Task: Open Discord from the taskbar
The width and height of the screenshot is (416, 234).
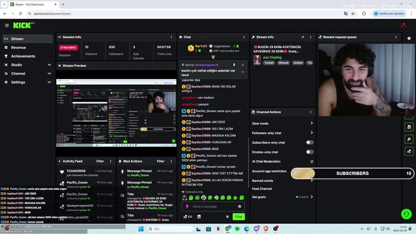Action: pos(256,229)
